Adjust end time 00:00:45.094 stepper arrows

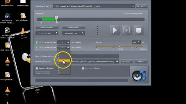(x=83, y=34)
